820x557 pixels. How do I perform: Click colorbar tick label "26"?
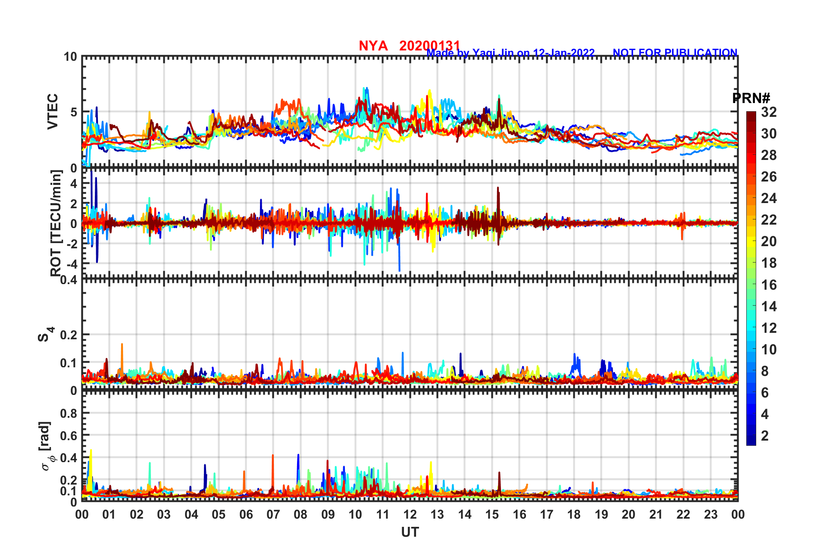(769, 177)
